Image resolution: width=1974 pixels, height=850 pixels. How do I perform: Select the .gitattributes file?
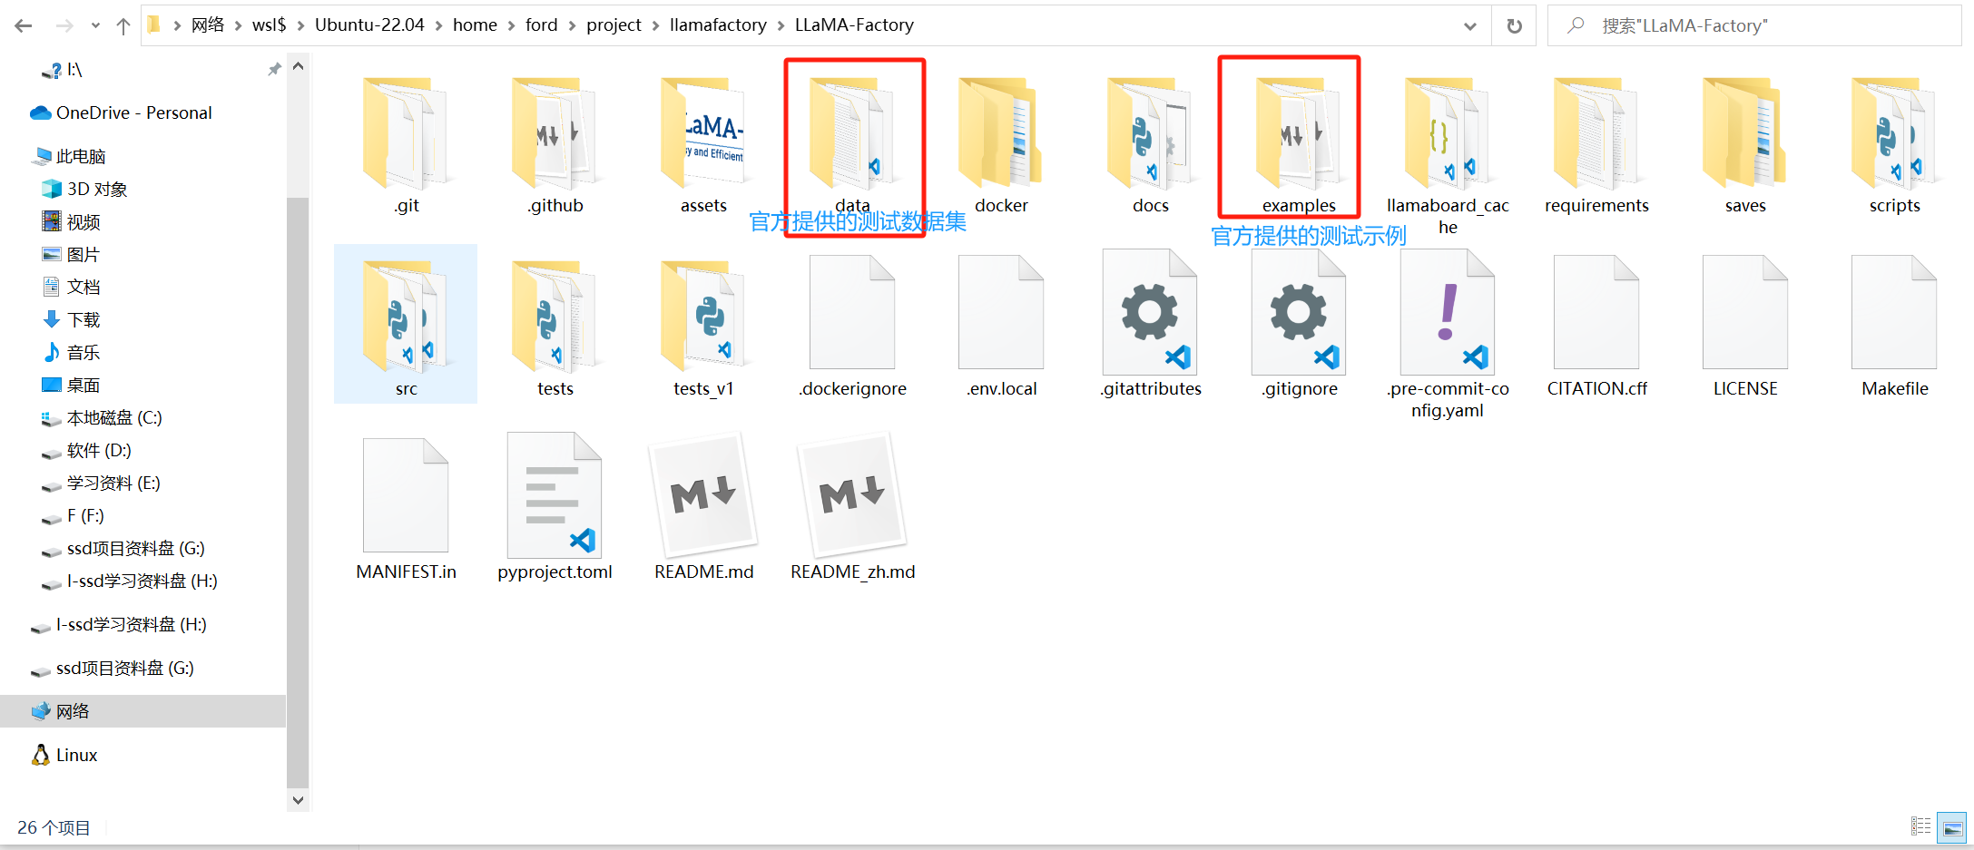tap(1150, 325)
